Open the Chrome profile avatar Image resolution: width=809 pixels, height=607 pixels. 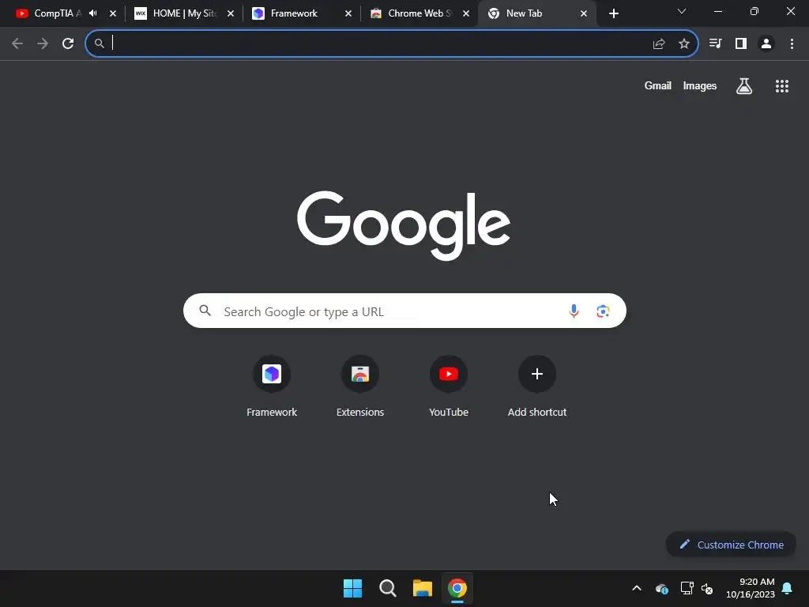[766, 43]
